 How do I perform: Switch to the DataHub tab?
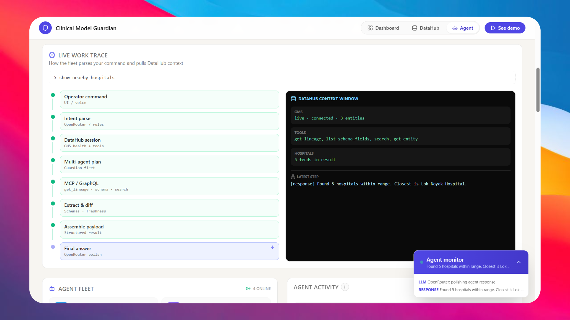(x=425, y=28)
